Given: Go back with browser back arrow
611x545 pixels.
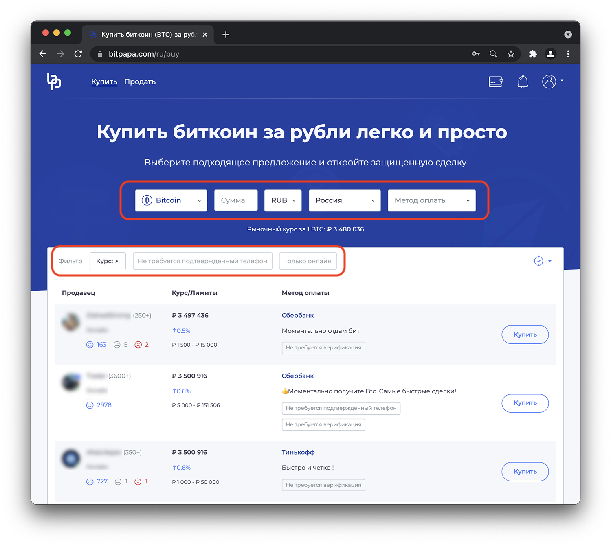Looking at the screenshot, I should [x=43, y=54].
